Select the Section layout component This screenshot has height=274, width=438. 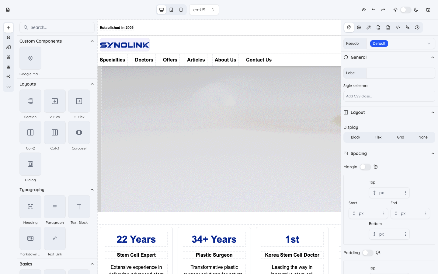[x=30, y=101]
